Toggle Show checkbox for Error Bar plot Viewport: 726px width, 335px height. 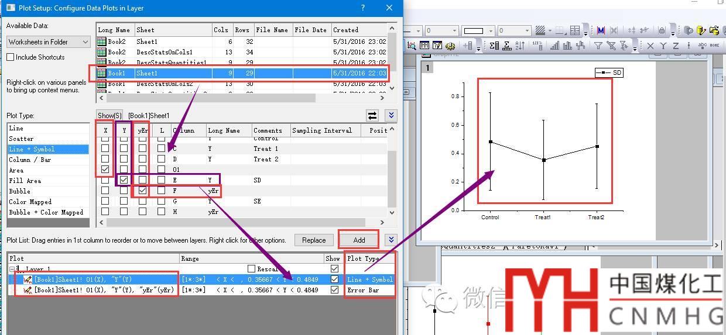click(x=334, y=290)
